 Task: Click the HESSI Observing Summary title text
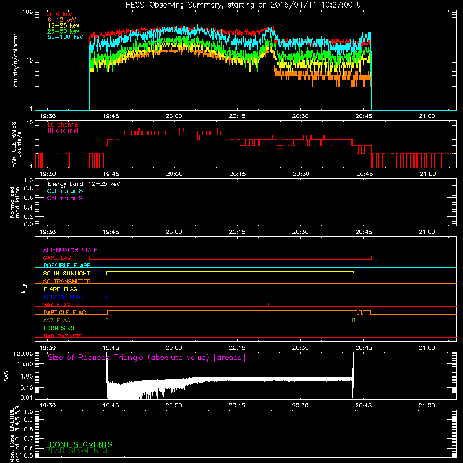pyautogui.click(x=245, y=5)
